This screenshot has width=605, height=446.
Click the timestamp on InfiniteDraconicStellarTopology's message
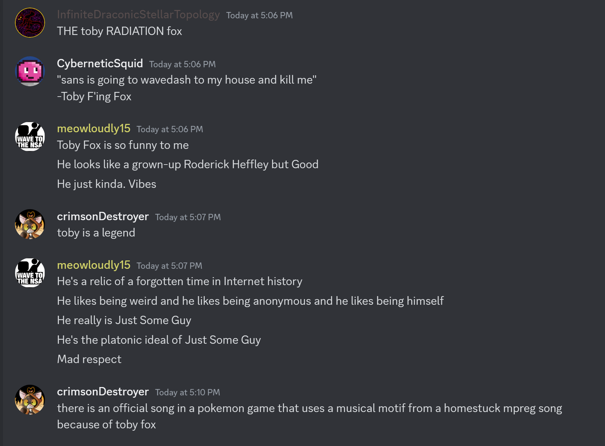[x=259, y=15]
